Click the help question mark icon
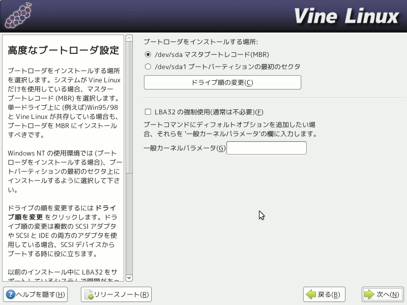Screen dimensions: 407x305 (x=10, y=295)
